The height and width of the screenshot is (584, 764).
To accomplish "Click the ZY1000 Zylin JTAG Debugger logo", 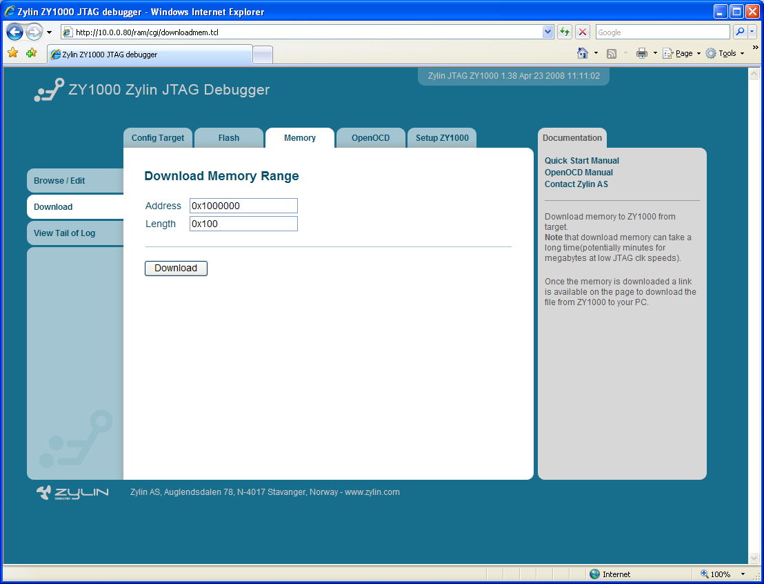I will click(x=152, y=90).
